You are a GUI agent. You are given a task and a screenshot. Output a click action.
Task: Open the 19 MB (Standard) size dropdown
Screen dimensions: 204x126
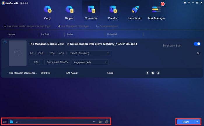pyautogui.click(x=89, y=53)
